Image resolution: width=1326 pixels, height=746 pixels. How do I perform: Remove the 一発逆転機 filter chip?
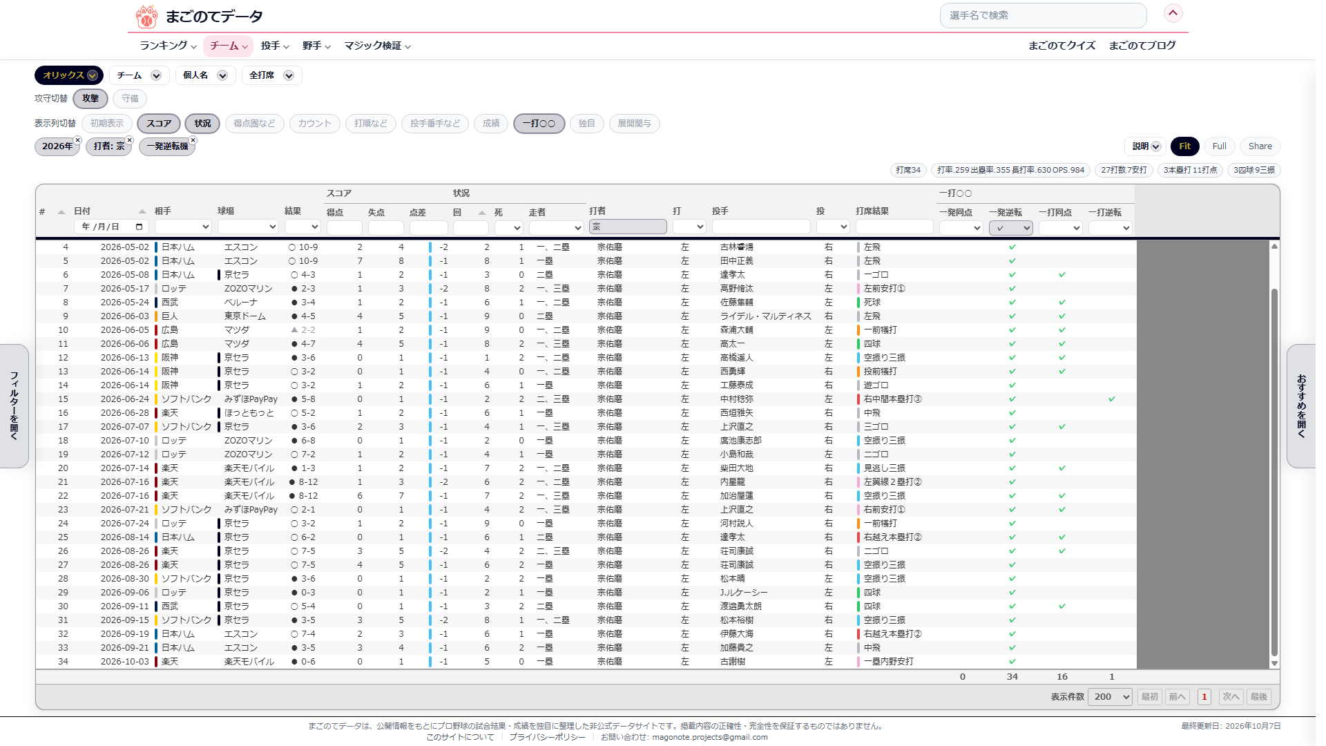tap(193, 140)
